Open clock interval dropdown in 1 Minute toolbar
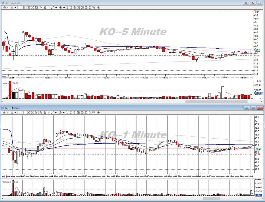This screenshot has width=265, height=202. [64, 112]
